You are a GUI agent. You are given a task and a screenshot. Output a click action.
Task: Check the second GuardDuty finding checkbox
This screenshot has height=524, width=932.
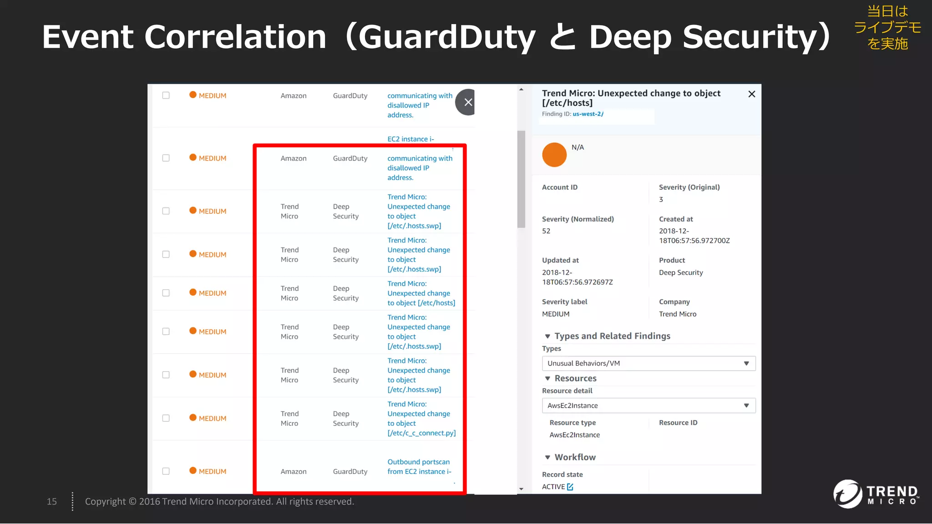pos(166,158)
